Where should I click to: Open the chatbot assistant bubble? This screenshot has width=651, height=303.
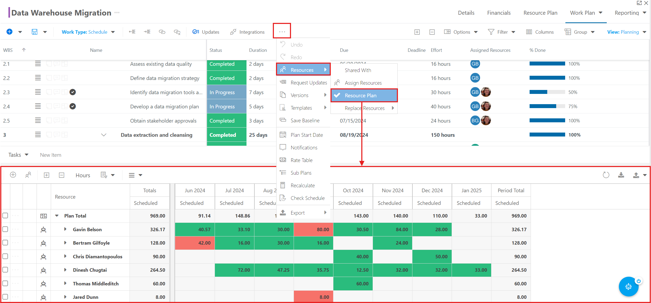(629, 286)
